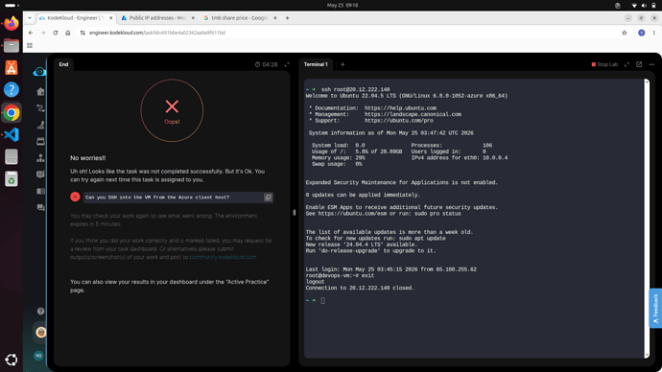Image resolution: width=662 pixels, height=372 pixels.
Task: View site information icon in address bar
Action: (x=83, y=33)
